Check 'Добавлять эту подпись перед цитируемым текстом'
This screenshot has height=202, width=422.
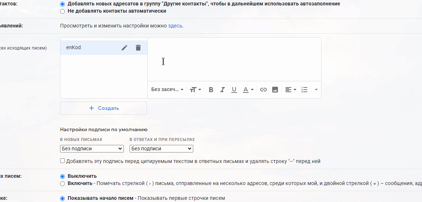(x=63, y=161)
